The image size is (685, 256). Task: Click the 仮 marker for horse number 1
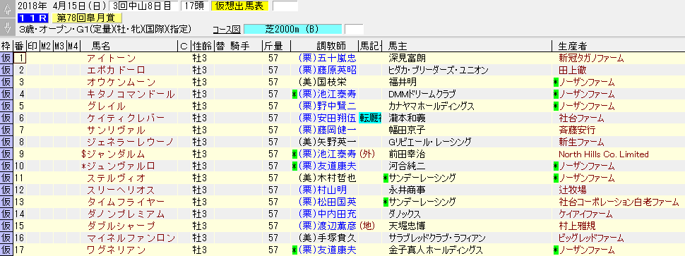[x=6, y=59]
